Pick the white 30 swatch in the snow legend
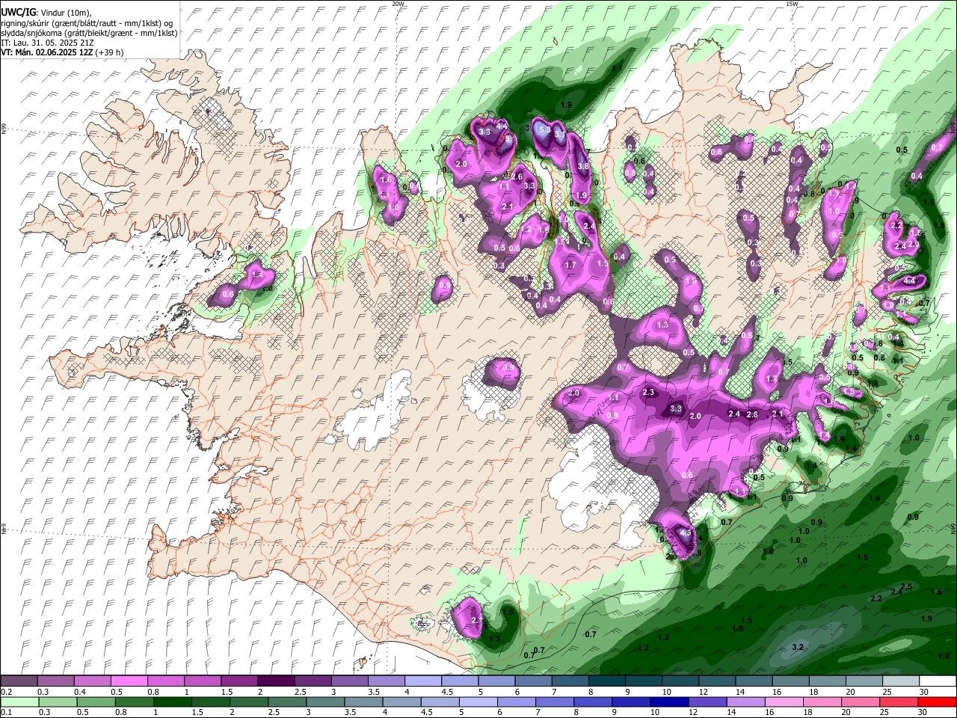 coord(938,681)
